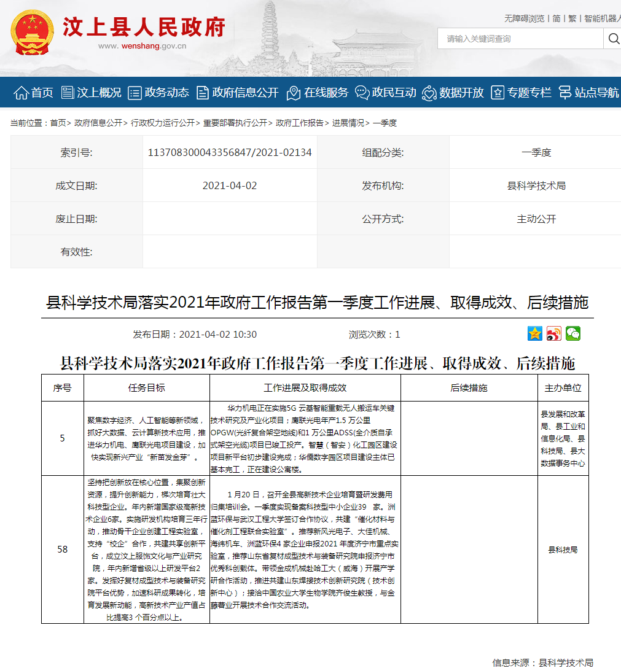The image size is (621, 668).
Task: Click the table header 主办单位
Action: point(563,387)
